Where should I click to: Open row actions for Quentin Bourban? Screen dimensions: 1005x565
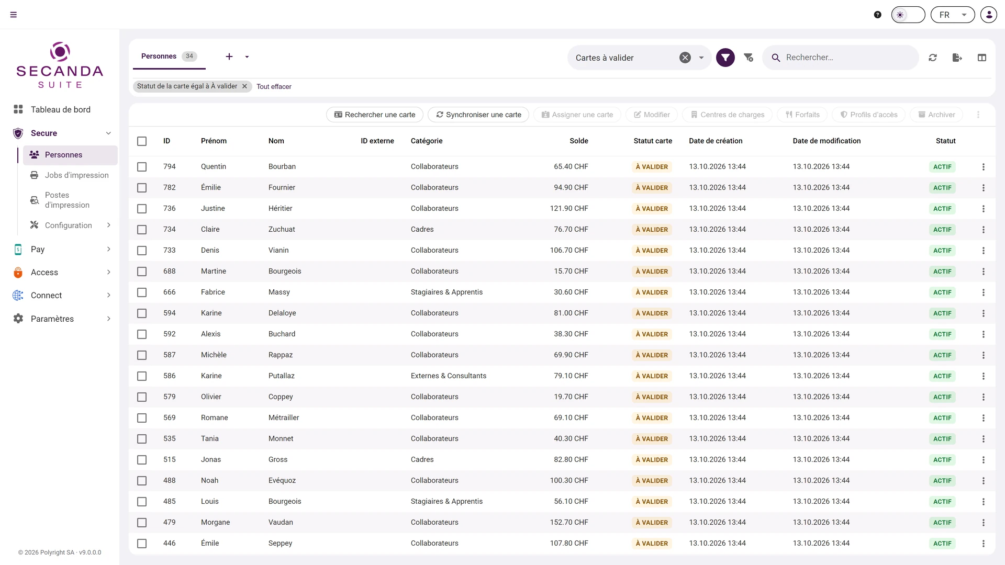[x=984, y=167]
